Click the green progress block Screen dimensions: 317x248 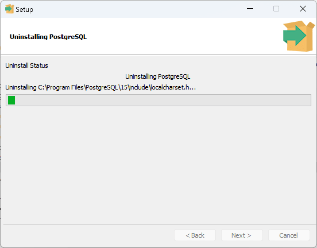[x=11, y=100]
